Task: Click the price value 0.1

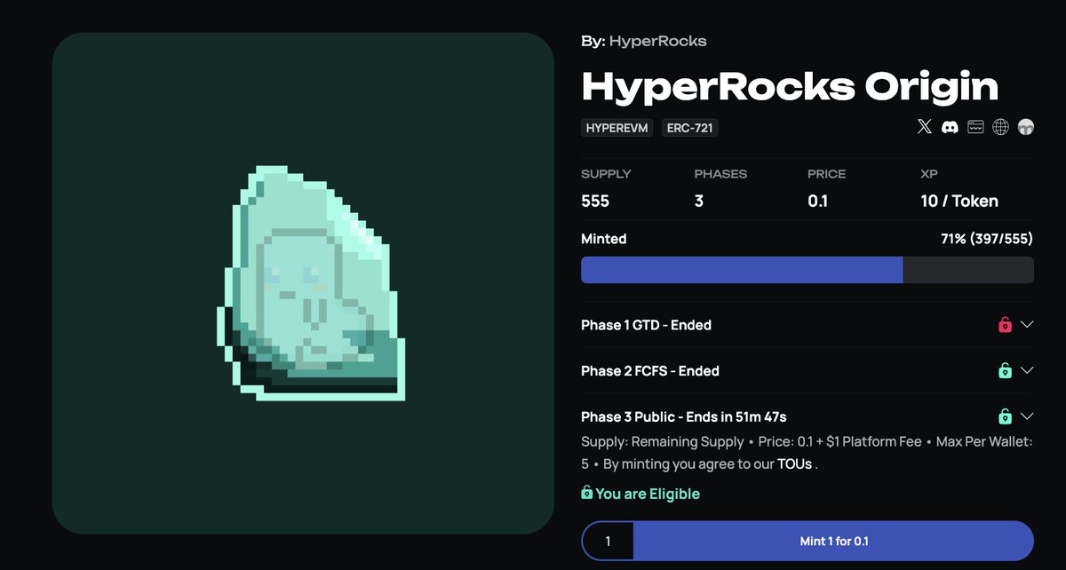Action: (x=817, y=202)
